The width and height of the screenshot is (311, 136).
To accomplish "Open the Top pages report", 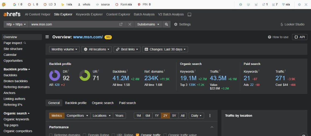I will 11,125.
